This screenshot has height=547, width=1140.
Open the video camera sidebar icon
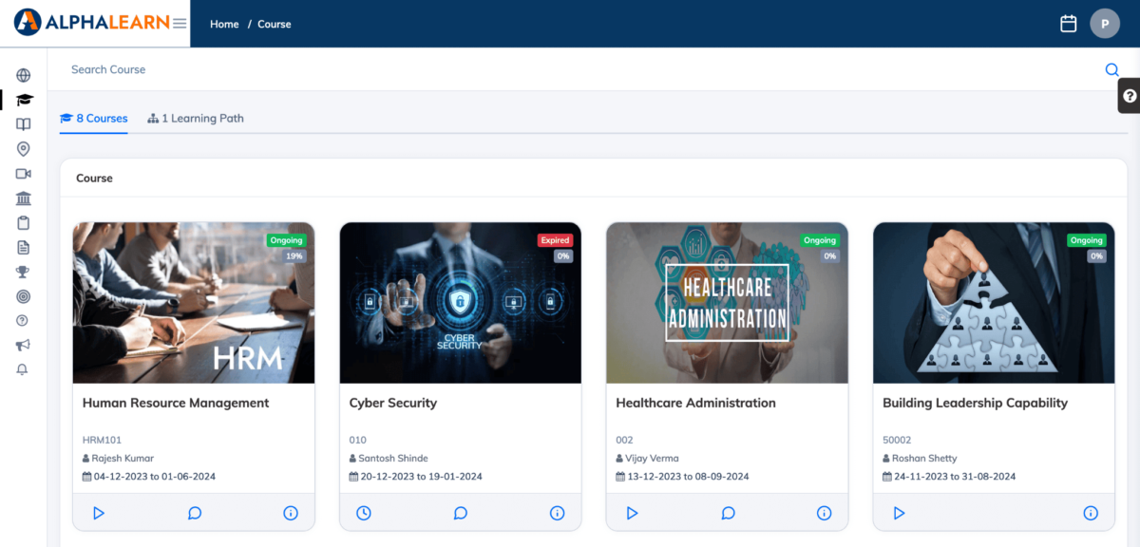point(24,174)
